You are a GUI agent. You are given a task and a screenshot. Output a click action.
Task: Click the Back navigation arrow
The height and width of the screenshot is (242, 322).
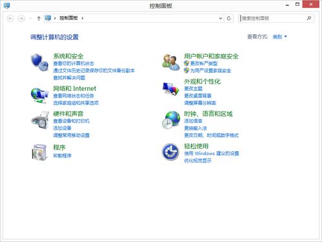pyautogui.click(x=10, y=19)
